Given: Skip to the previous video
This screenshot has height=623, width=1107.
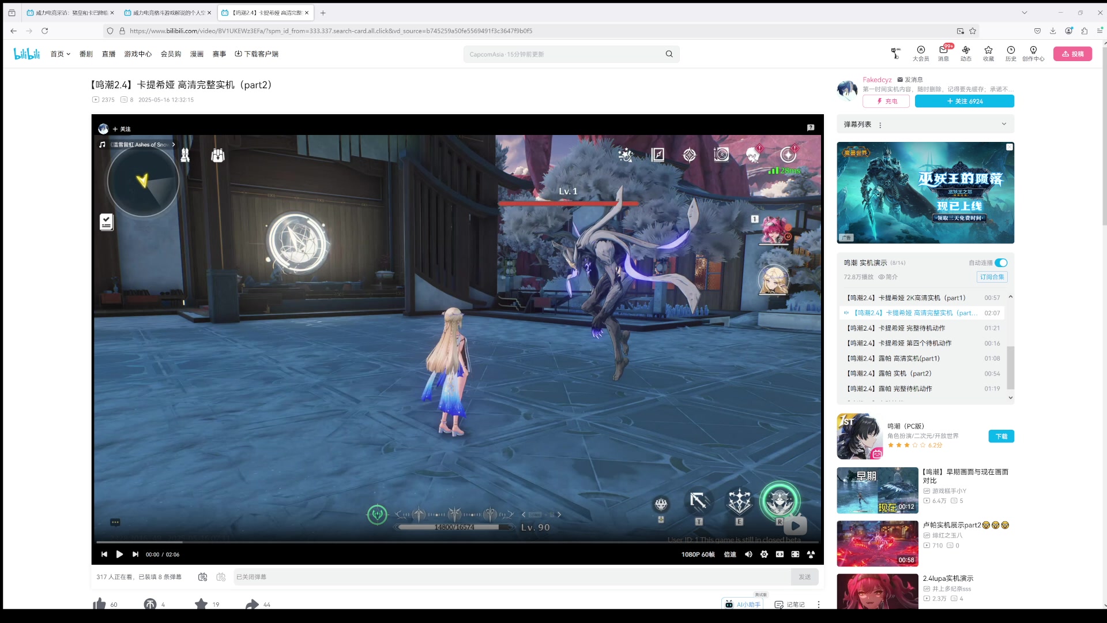Looking at the screenshot, I should click(104, 554).
